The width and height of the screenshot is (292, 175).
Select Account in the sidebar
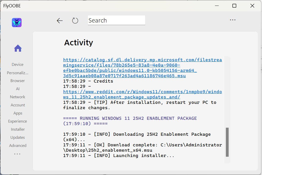pos(17,105)
